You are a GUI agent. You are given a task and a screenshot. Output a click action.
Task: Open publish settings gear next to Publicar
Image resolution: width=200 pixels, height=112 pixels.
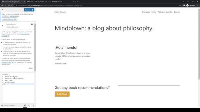pyautogui.click(x=33, y=10)
